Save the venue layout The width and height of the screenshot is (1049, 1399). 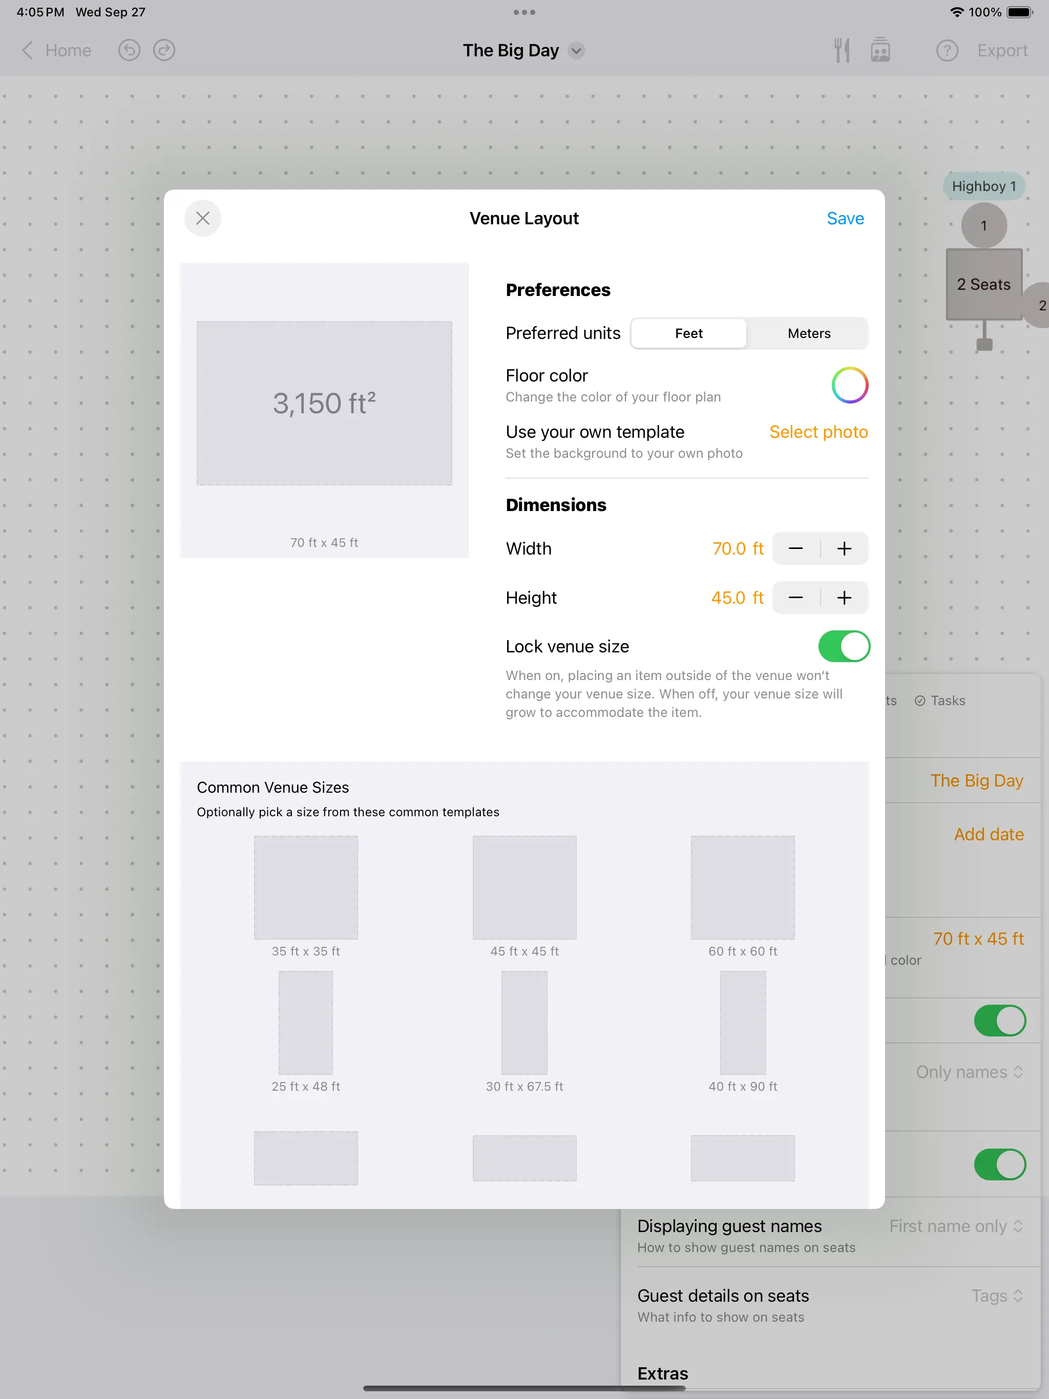click(845, 218)
